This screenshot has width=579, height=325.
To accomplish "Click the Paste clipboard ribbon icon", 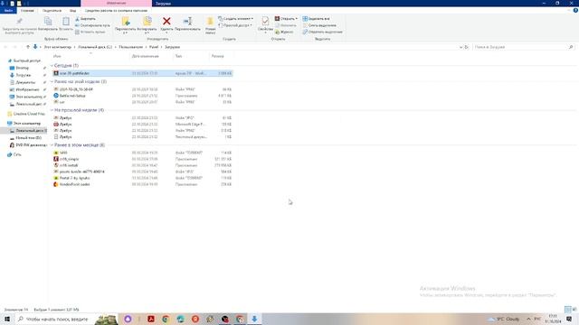I will (x=66, y=21).
